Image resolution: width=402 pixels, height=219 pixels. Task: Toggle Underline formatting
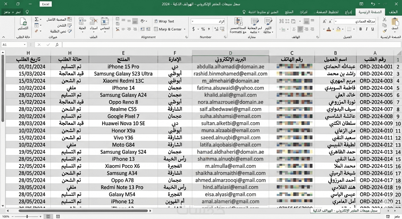click(x=373, y=29)
